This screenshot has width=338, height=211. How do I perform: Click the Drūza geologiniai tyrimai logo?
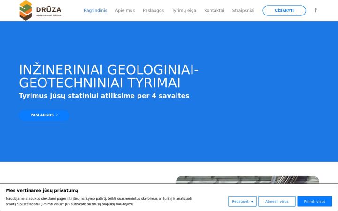click(40, 10)
